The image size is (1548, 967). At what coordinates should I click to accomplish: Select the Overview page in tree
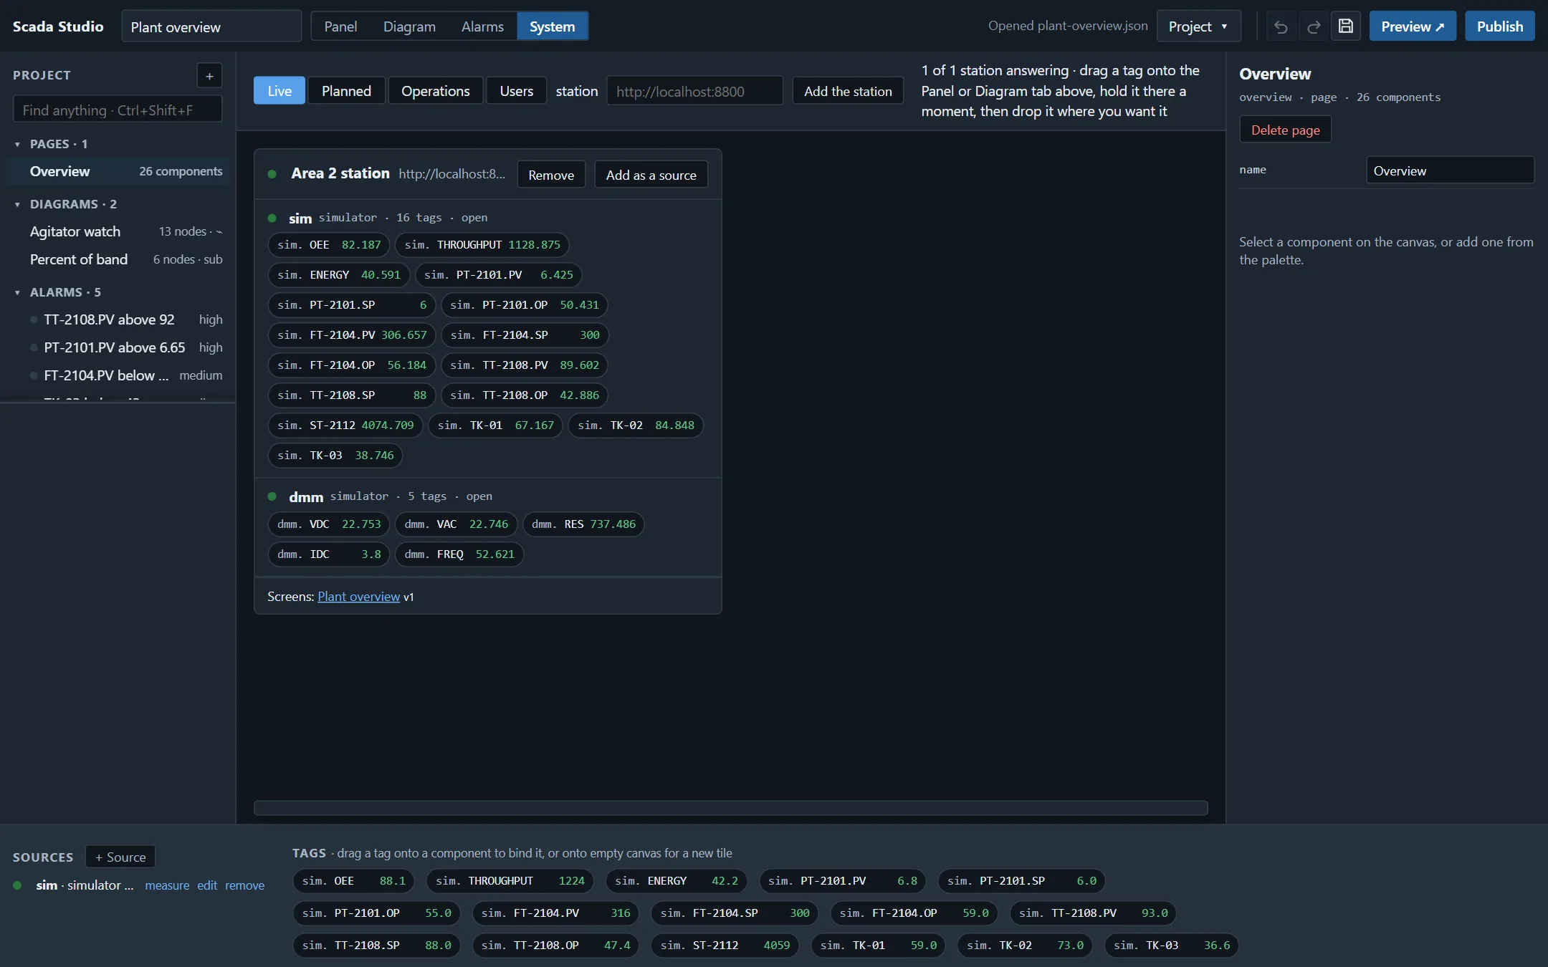[x=118, y=171]
